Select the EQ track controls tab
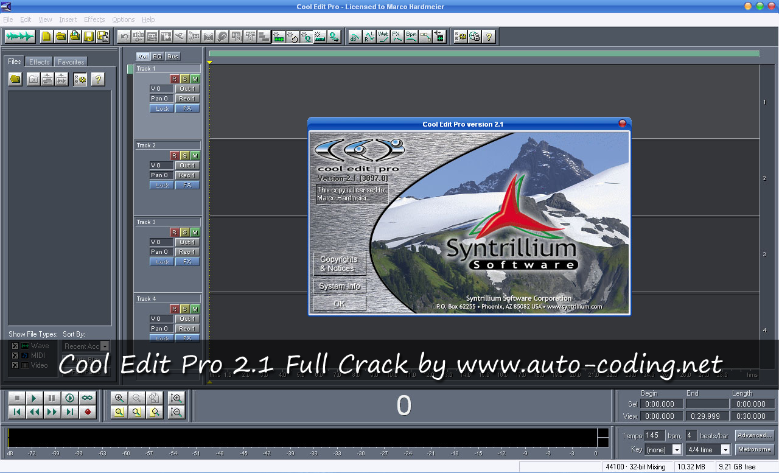Screen dimensions: 779x473 157,57
